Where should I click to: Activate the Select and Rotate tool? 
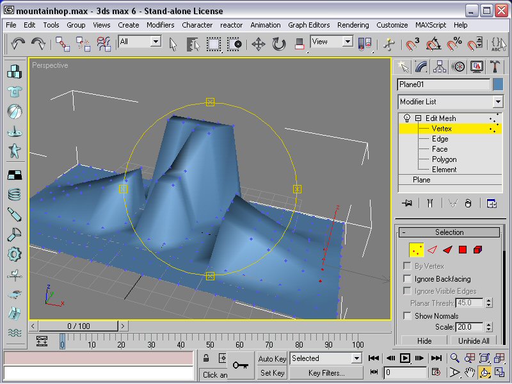[278, 44]
